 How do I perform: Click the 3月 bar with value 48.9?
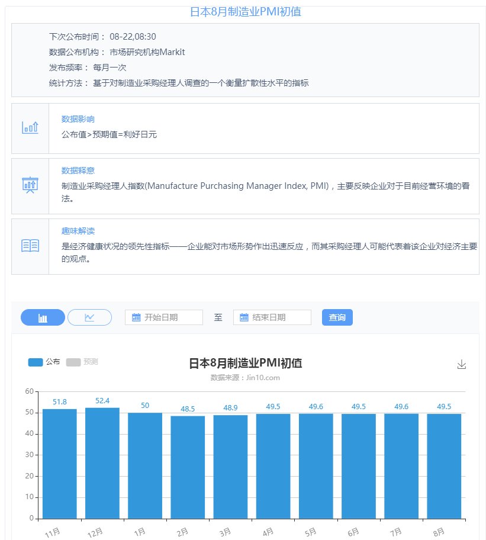[230, 467]
